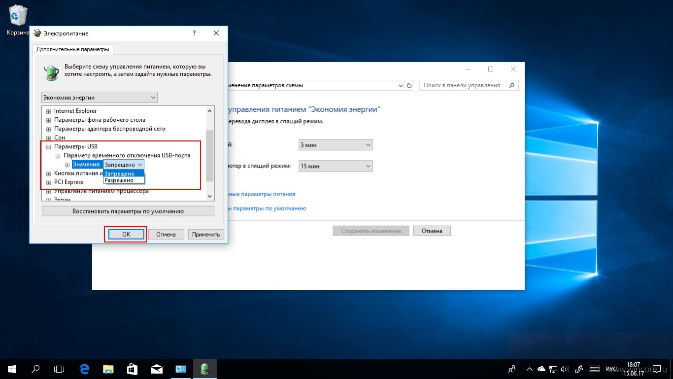
Task: Select the Дополнительные параметры tab
Action: coord(73,50)
